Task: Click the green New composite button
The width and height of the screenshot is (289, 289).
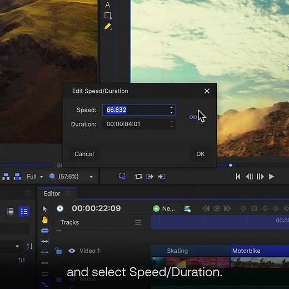Action: point(164,208)
